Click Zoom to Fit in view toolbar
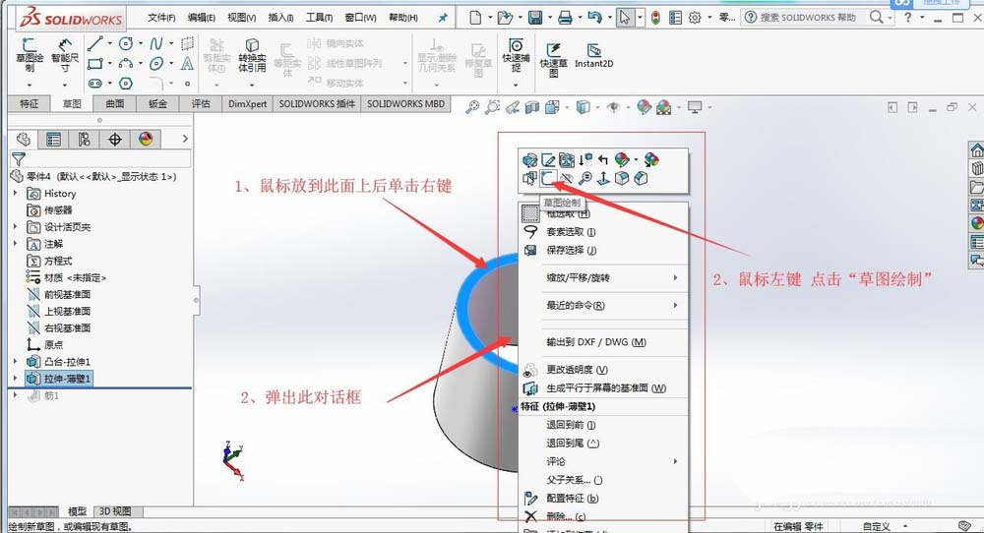 pyautogui.click(x=472, y=107)
